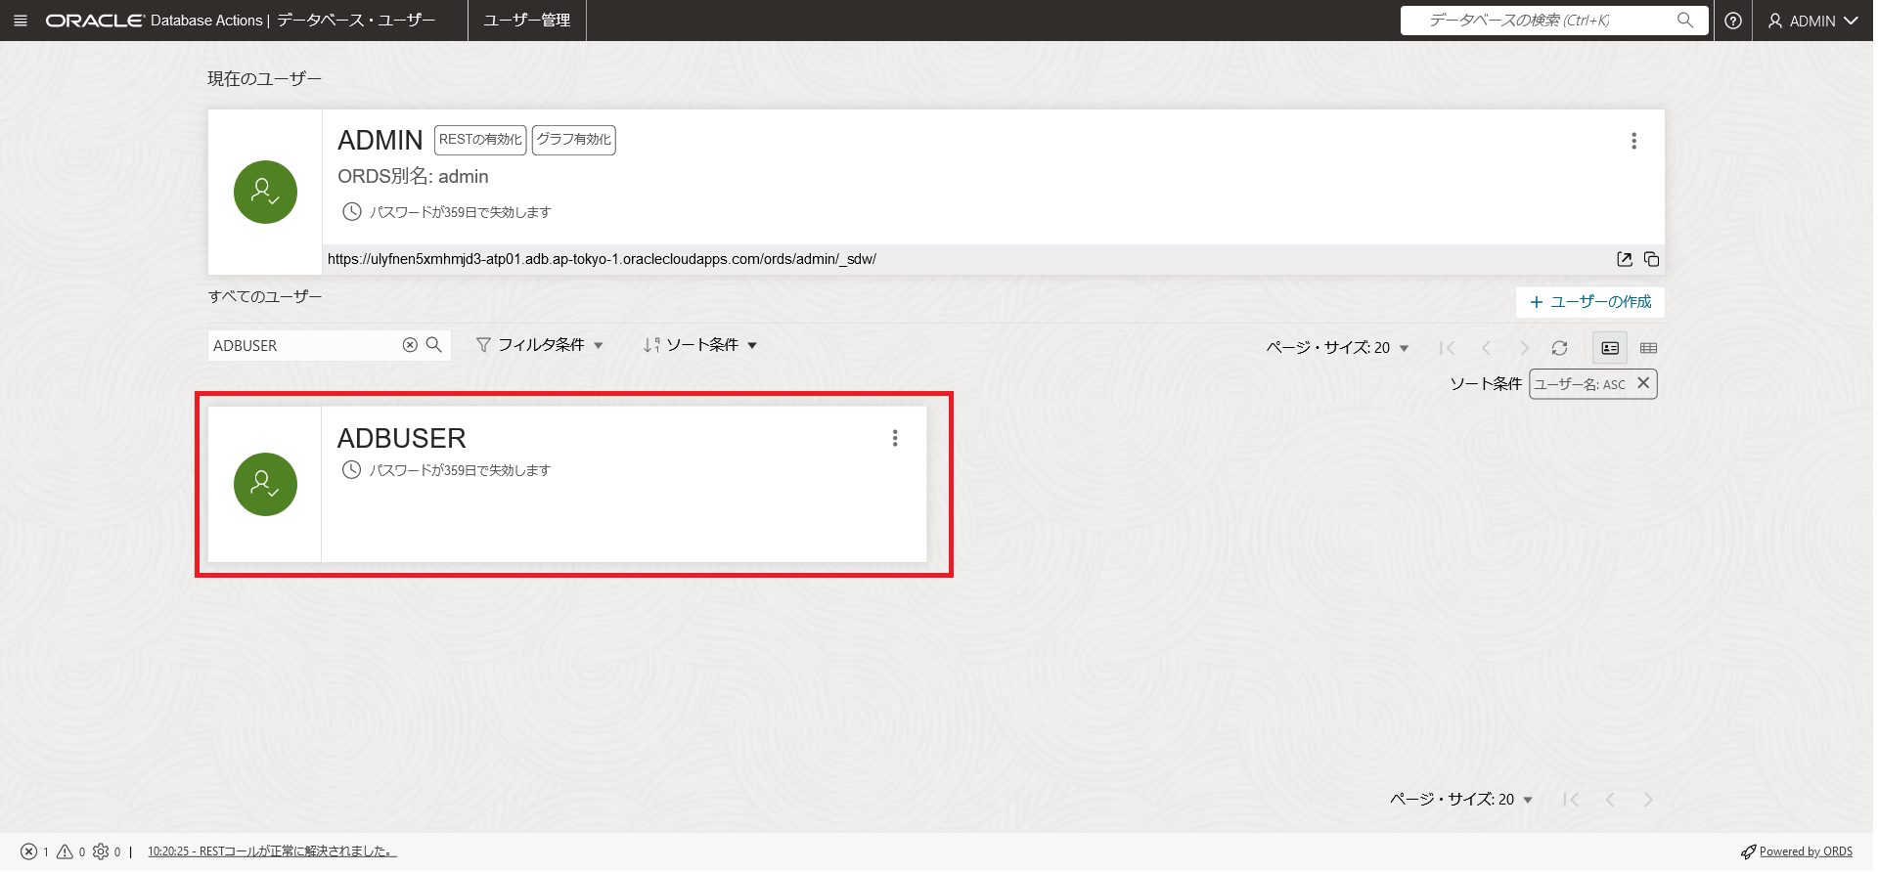
Task: Click the ADMIN ORDS URL text
Action: (x=602, y=259)
